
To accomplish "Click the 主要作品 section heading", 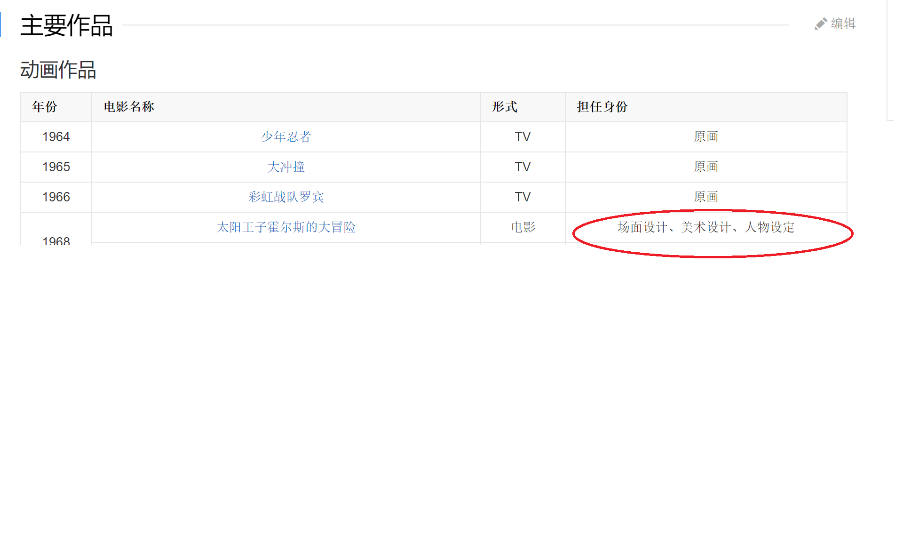I will click(66, 25).
